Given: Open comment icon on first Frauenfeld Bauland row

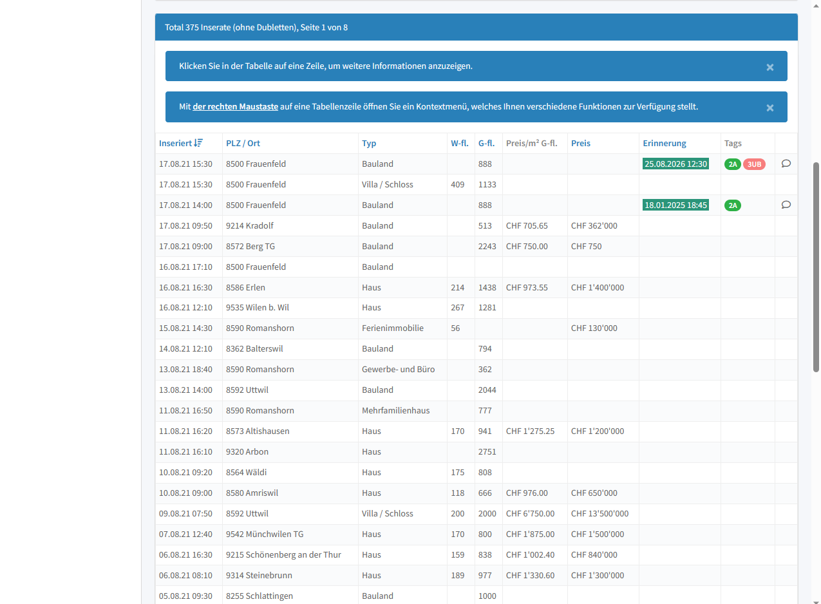Looking at the screenshot, I should [786, 164].
